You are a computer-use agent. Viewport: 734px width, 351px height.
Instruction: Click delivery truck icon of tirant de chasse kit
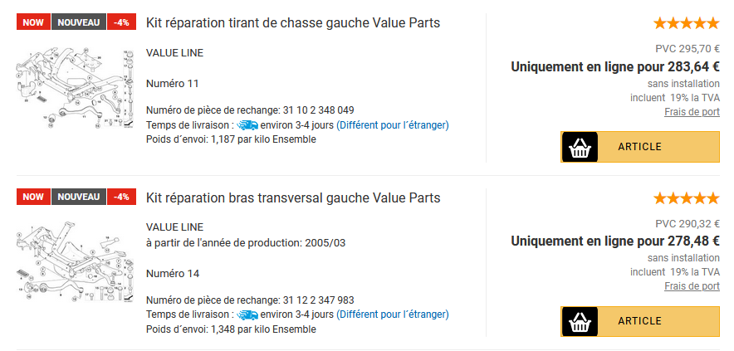(x=247, y=125)
